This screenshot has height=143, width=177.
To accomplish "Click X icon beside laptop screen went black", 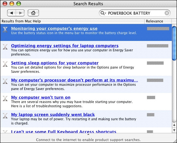I will (x=5, y=116).
